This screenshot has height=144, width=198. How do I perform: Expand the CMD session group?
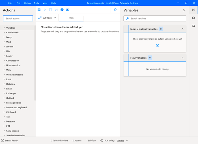click(x=4, y=131)
